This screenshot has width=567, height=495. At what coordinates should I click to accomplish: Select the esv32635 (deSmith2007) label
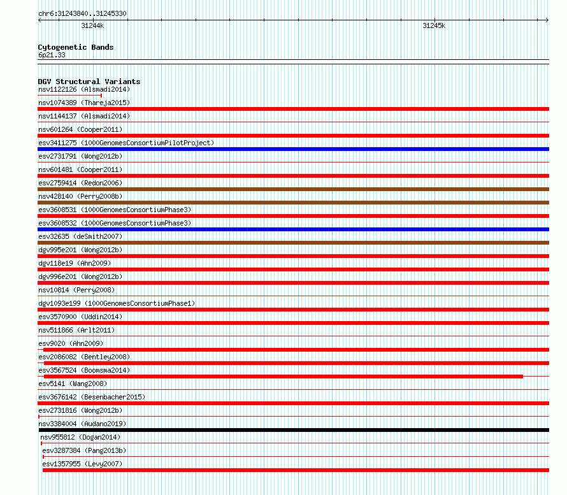(80, 236)
